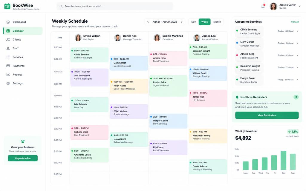Open Benjamin Wright booking chevron
306x191 pixels.
[x=297, y=67]
